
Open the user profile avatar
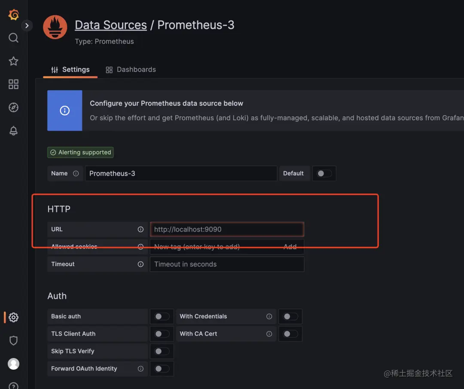13,364
